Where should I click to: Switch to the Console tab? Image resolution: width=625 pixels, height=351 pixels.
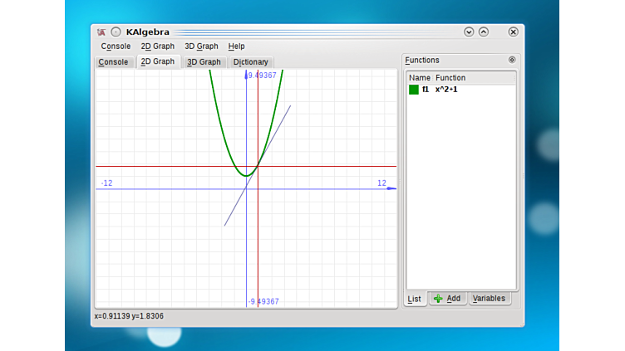[x=113, y=62]
